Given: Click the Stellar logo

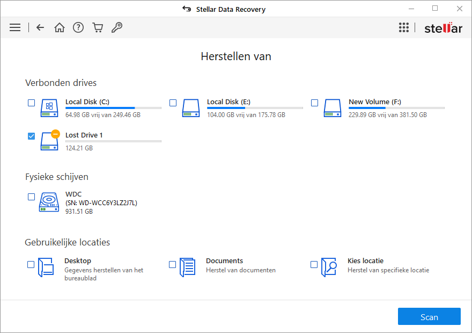Looking at the screenshot, I should point(443,28).
